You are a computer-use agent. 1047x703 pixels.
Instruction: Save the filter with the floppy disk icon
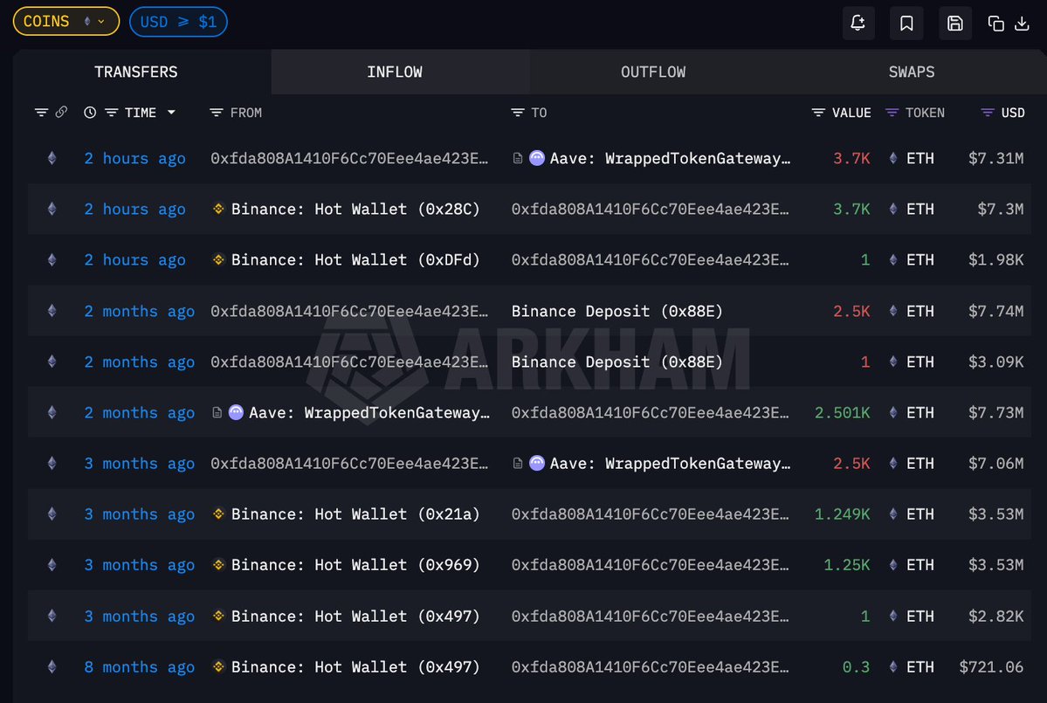(x=954, y=24)
